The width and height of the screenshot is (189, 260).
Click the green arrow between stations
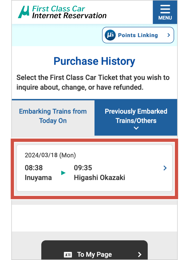[64, 173]
